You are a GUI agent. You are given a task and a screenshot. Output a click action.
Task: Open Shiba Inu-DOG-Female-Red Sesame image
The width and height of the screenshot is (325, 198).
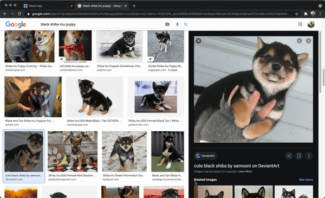click(73, 151)
